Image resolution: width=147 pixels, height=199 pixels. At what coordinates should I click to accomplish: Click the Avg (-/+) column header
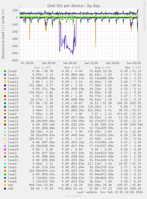(103, 68)
